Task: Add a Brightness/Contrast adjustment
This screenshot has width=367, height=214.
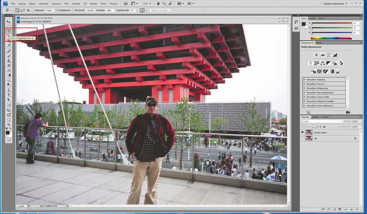Action: pyautogui.click(x=317, y=55)
